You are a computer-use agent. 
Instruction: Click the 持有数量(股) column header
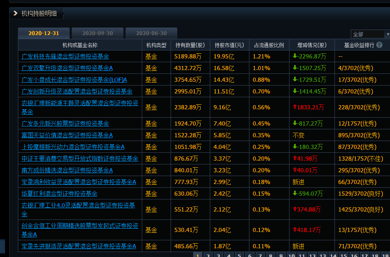click(x=190, y=45)
